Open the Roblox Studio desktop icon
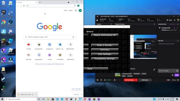 (x=11, y=42)
